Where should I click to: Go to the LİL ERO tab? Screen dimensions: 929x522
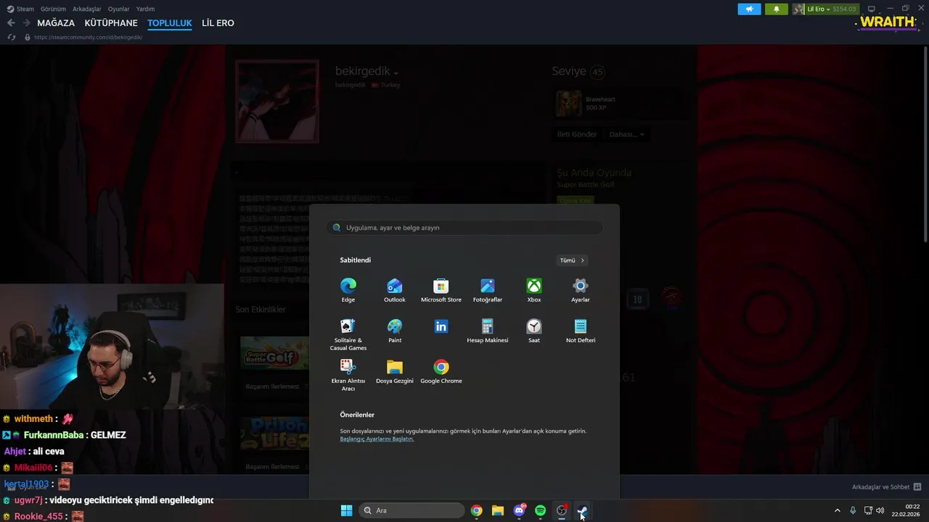pyautogui.click(x=218, y=23)
